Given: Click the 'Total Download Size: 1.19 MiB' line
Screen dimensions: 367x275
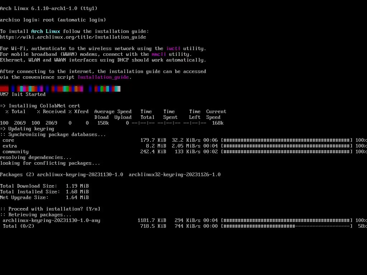Looking at the screenshot, I should click(x=44, y=186).
